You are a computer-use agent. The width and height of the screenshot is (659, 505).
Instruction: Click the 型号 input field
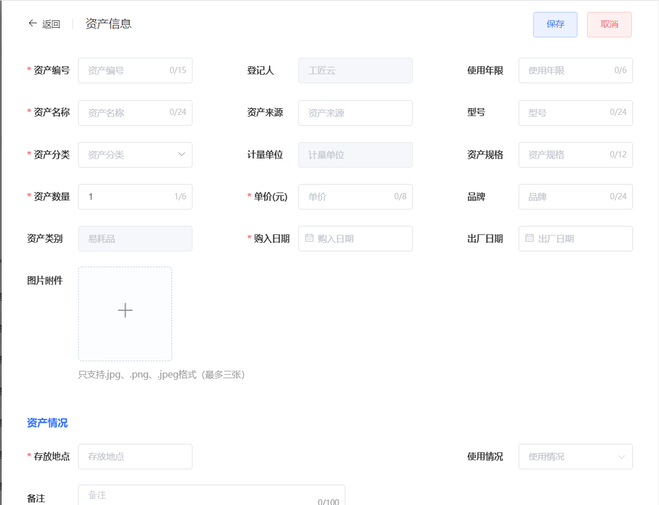tap(575, 113)
